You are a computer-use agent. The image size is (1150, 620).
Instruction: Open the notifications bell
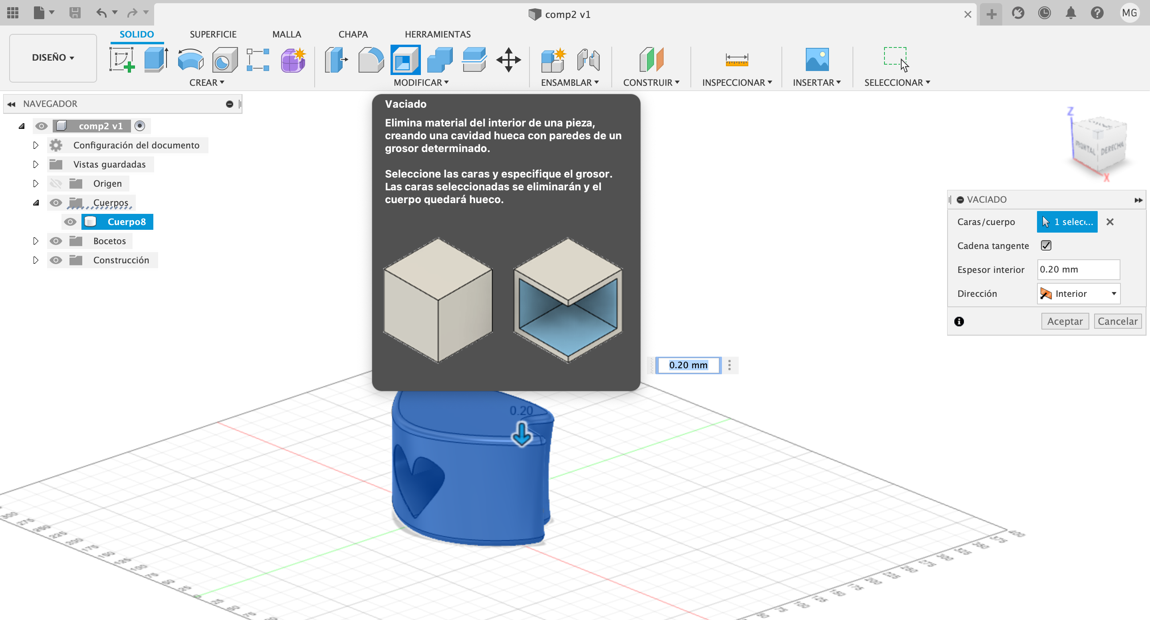tap(1071, 13)
